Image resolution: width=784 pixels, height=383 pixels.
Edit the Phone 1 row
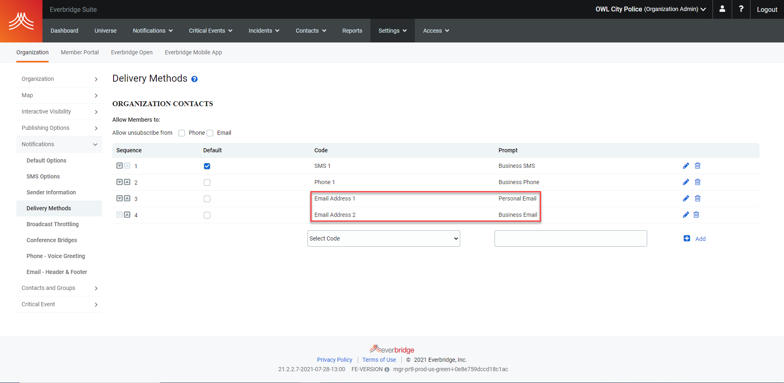pyautogui.click(x=686, y=182)
